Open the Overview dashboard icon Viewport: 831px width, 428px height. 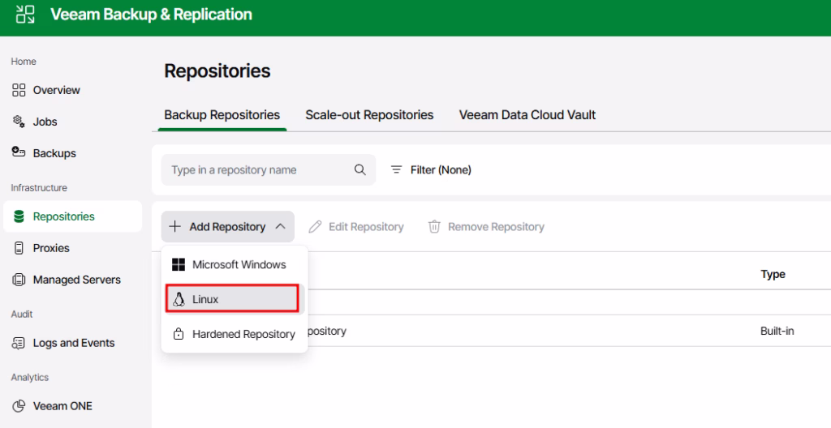pyautogui.click(x=19, y=90)
